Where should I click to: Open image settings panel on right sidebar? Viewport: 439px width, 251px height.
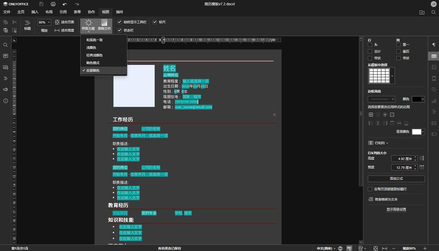(433, 68)
